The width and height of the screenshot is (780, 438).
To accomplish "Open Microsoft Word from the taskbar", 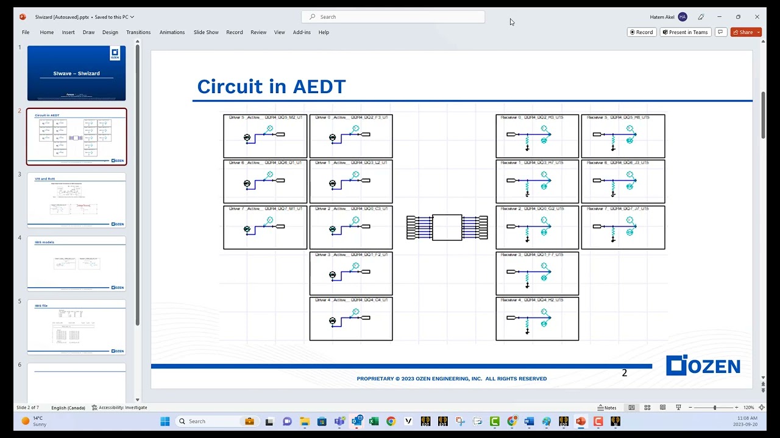I will click(529, 421).
